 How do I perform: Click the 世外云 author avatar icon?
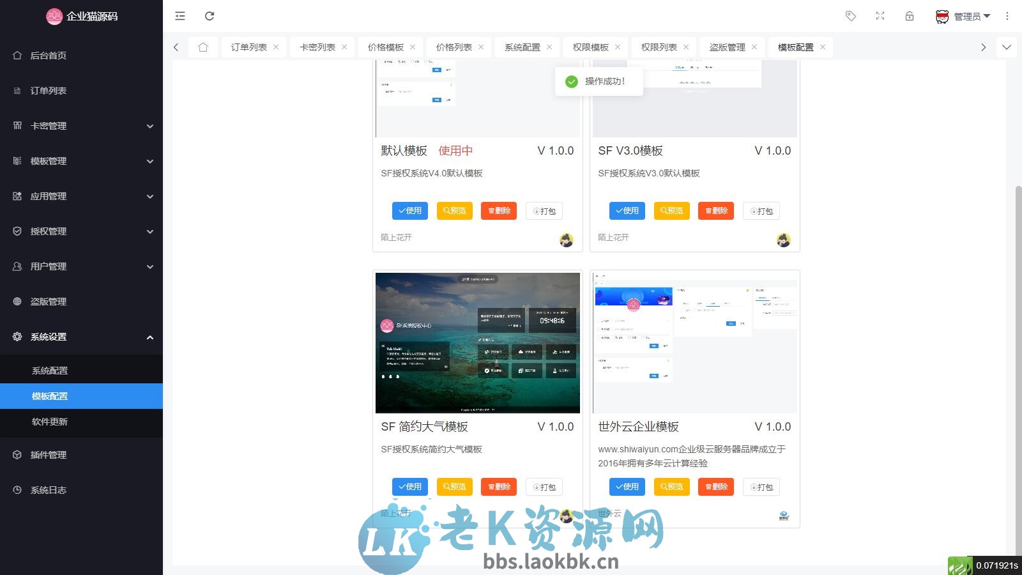point(784,515)
